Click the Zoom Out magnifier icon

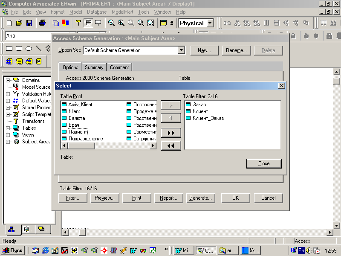(x=111, y=23)
